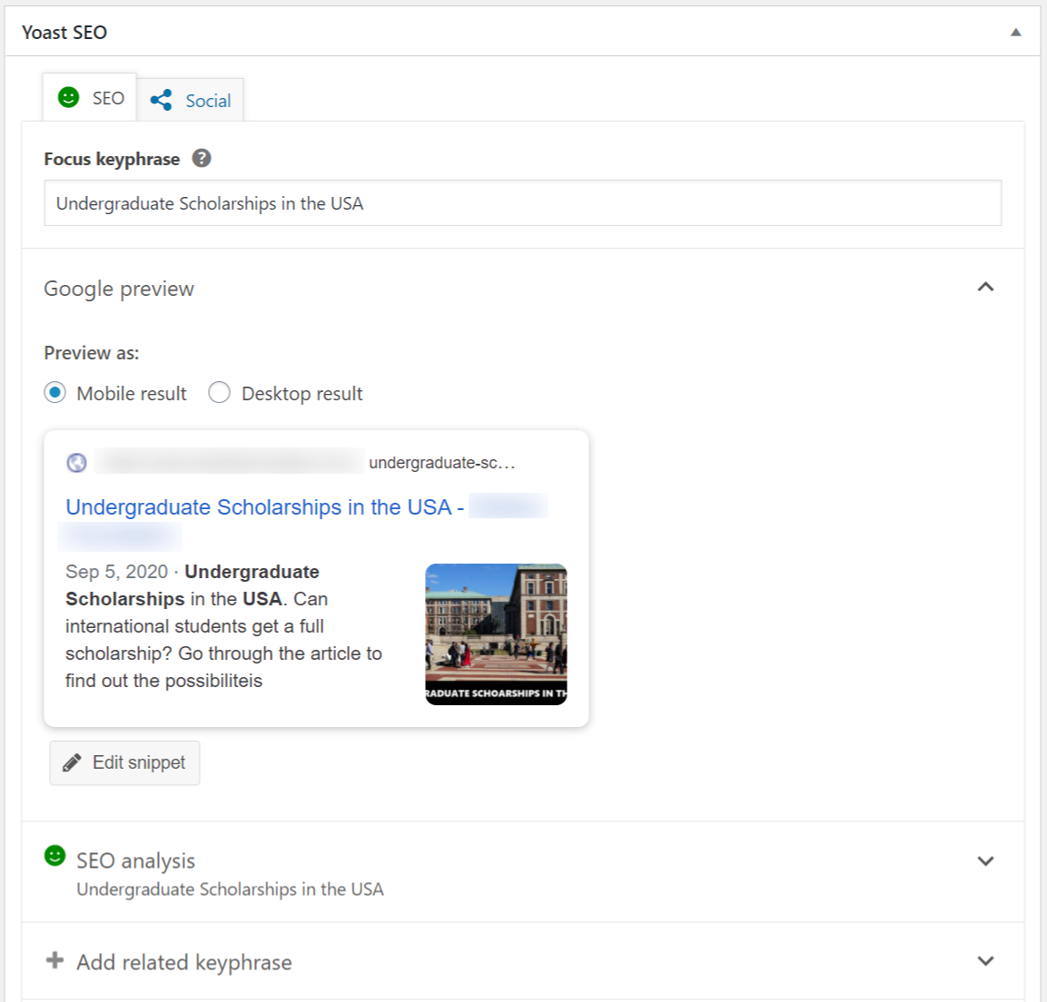Click the undergraduate-sc... URL text
This screenshot has height=1002, width=1047.
442,463
